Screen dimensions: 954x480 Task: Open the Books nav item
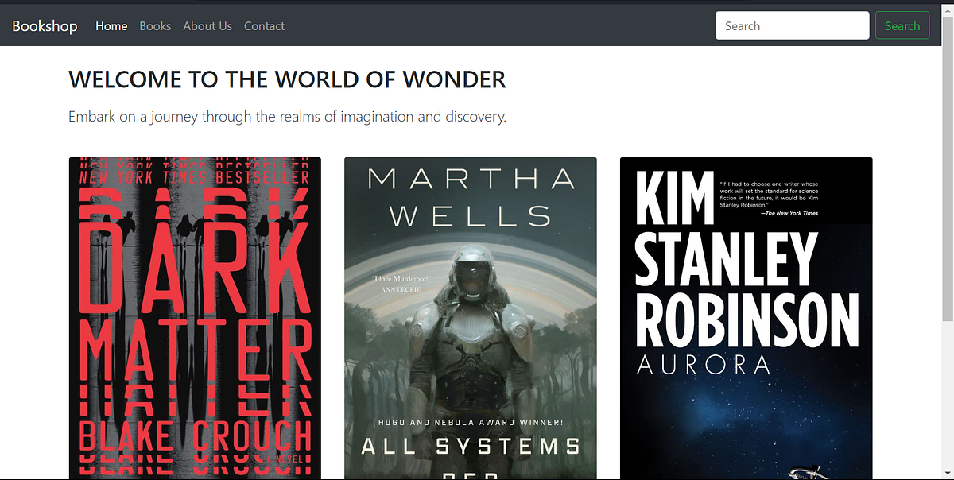click(155, 26)
